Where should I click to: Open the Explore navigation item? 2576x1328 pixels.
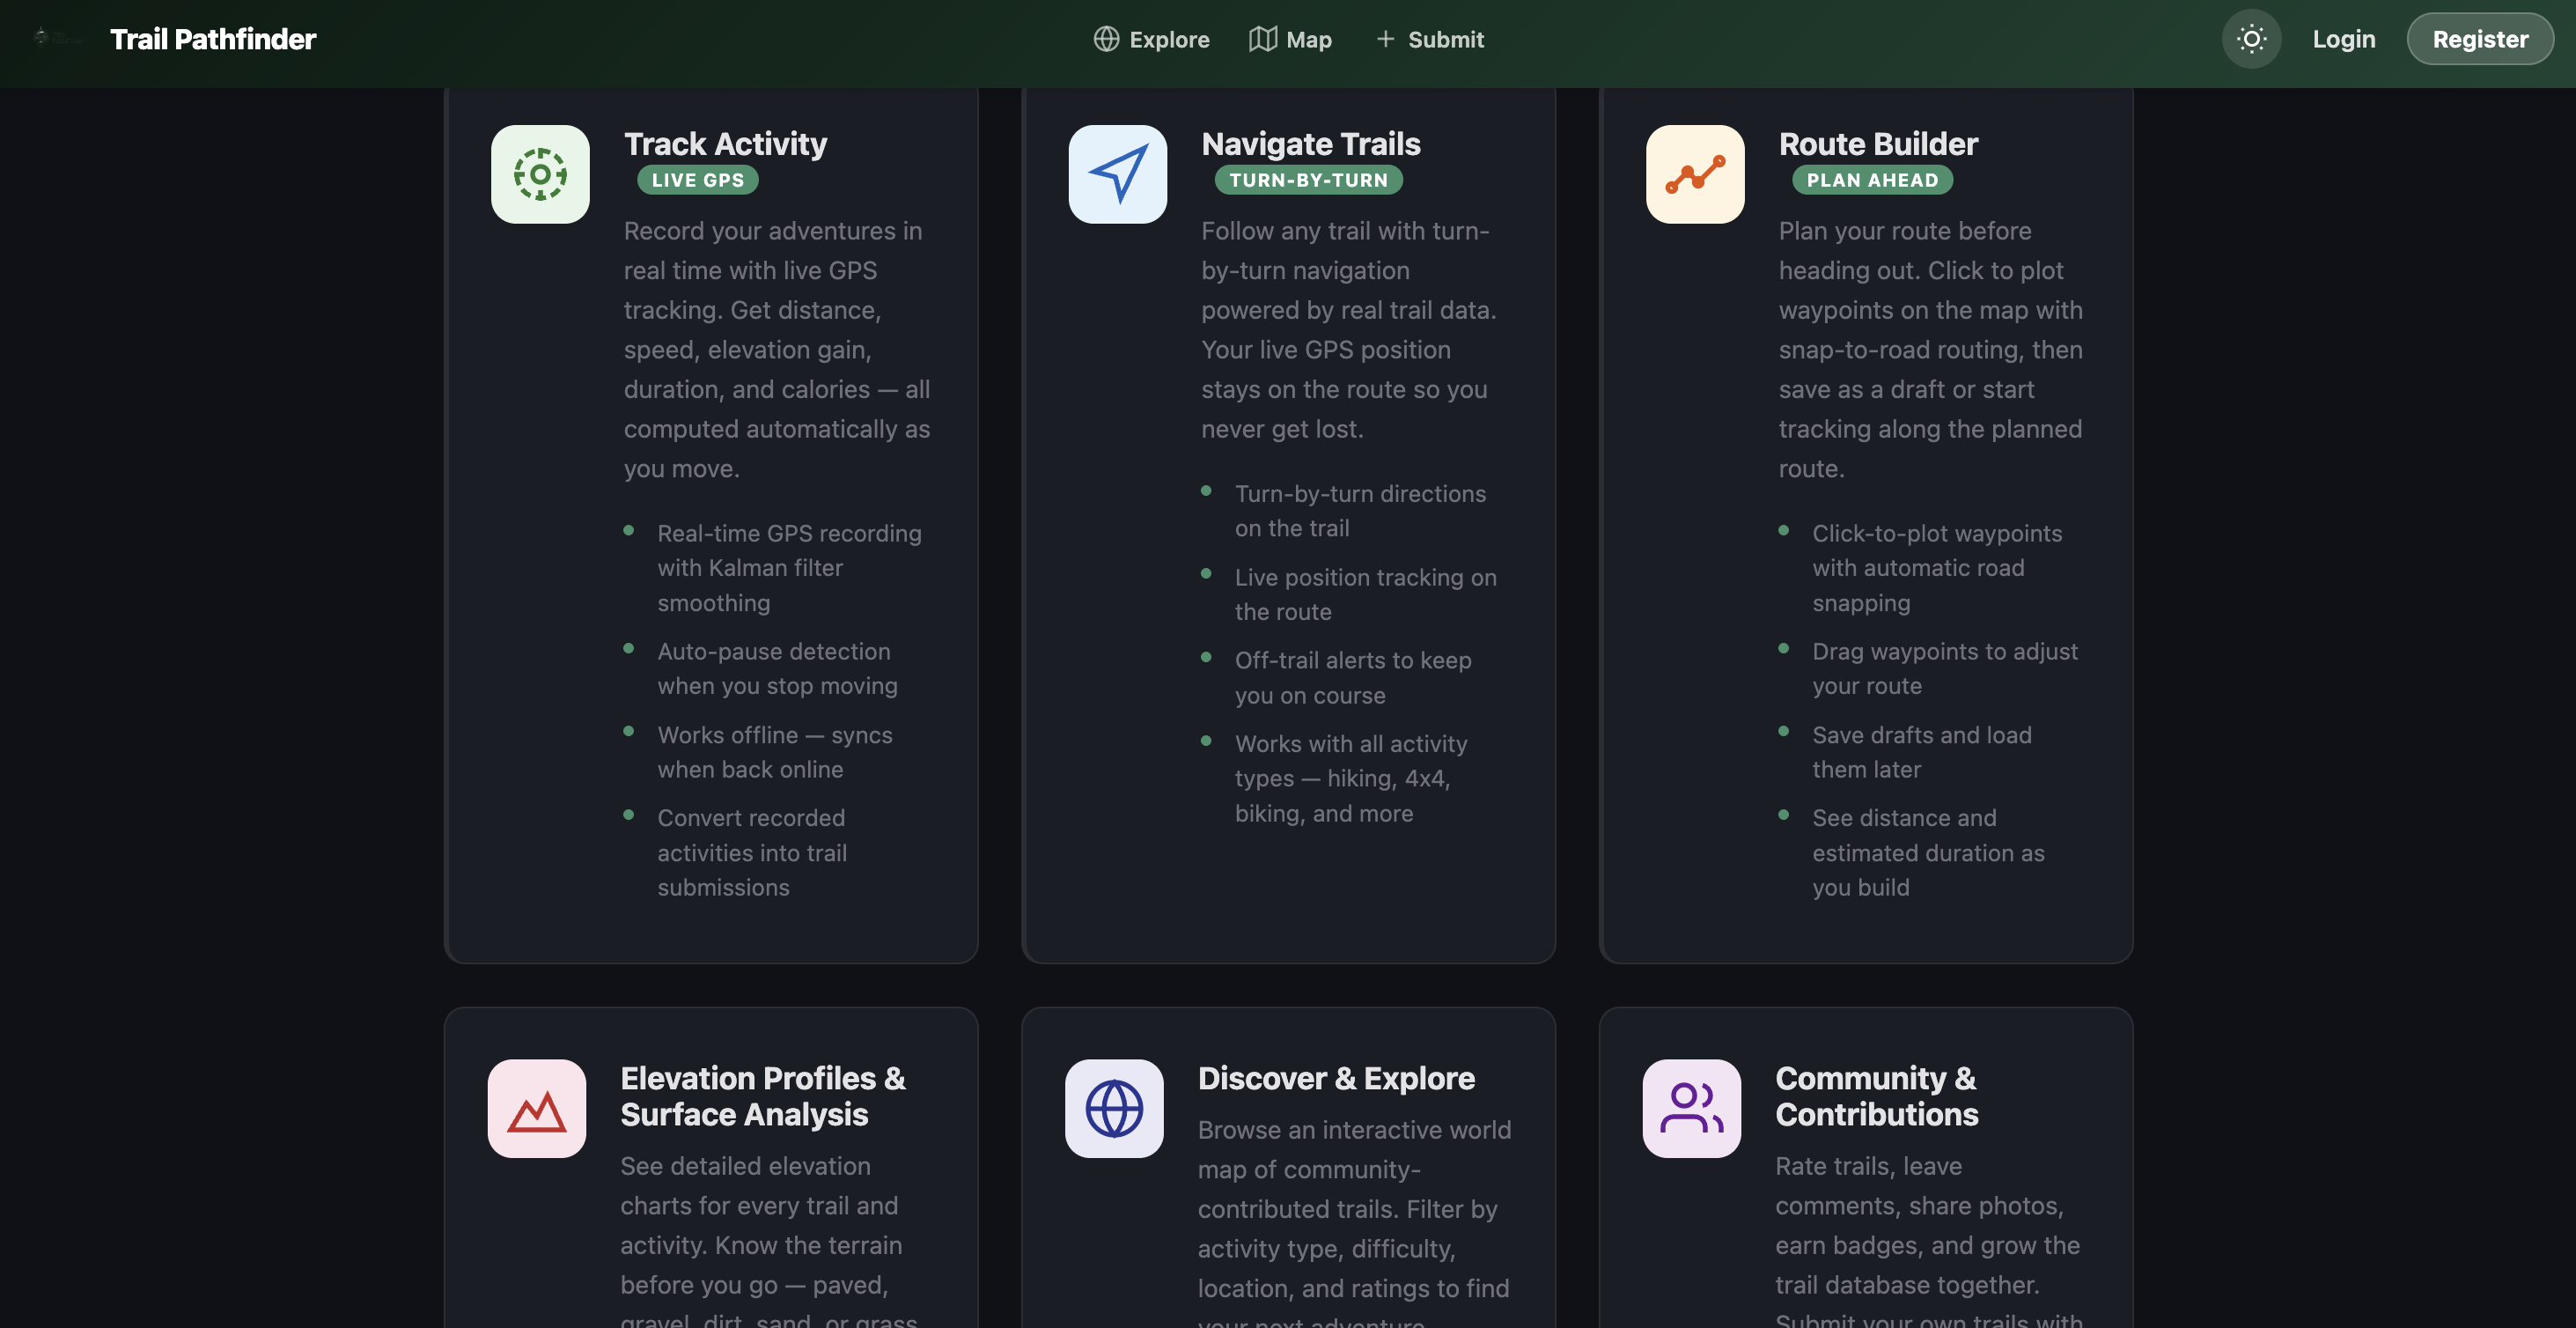1151,39
